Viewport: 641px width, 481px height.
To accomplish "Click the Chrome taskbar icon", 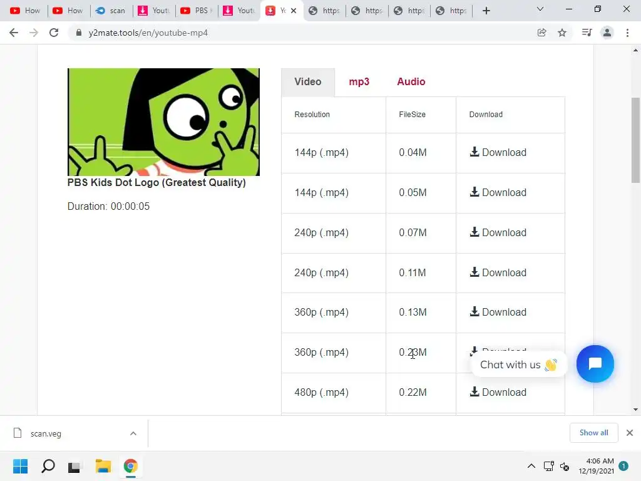I will pyautogui.click(x=130, y=466).
